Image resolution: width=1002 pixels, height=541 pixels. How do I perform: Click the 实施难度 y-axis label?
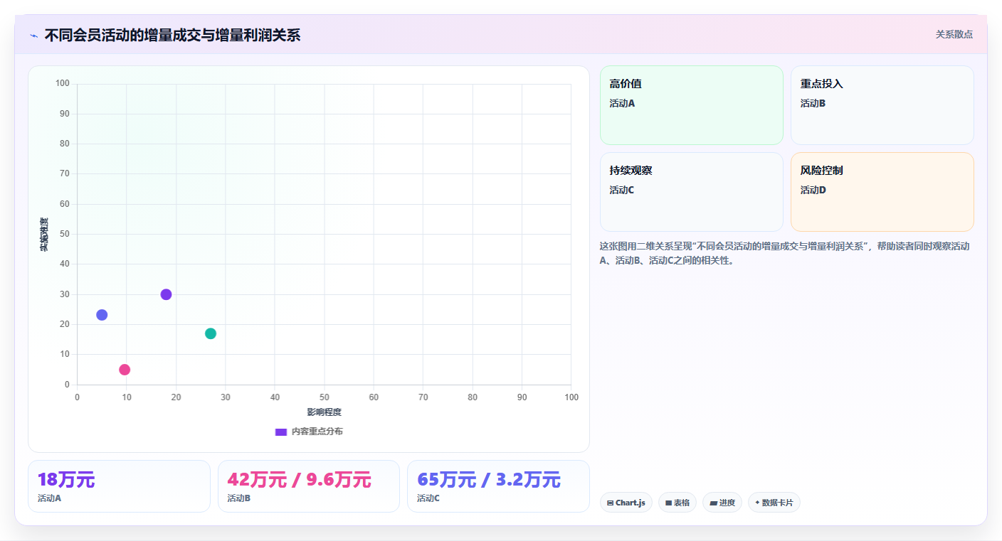coord(44,235)
